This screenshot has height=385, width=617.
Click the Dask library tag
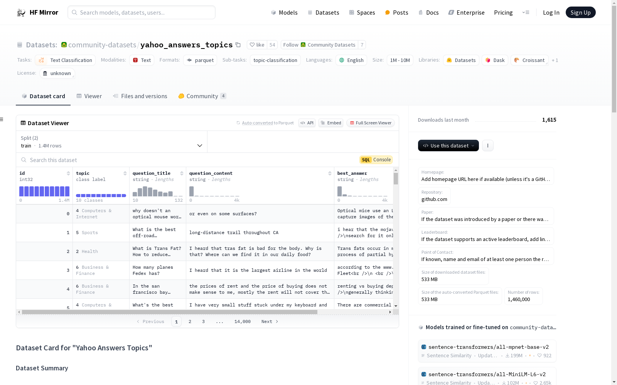tap(495, 60)
